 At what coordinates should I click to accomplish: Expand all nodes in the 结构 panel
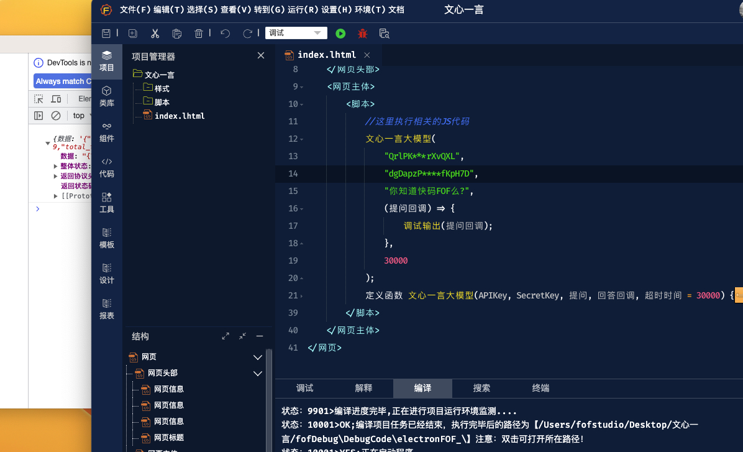226,336
